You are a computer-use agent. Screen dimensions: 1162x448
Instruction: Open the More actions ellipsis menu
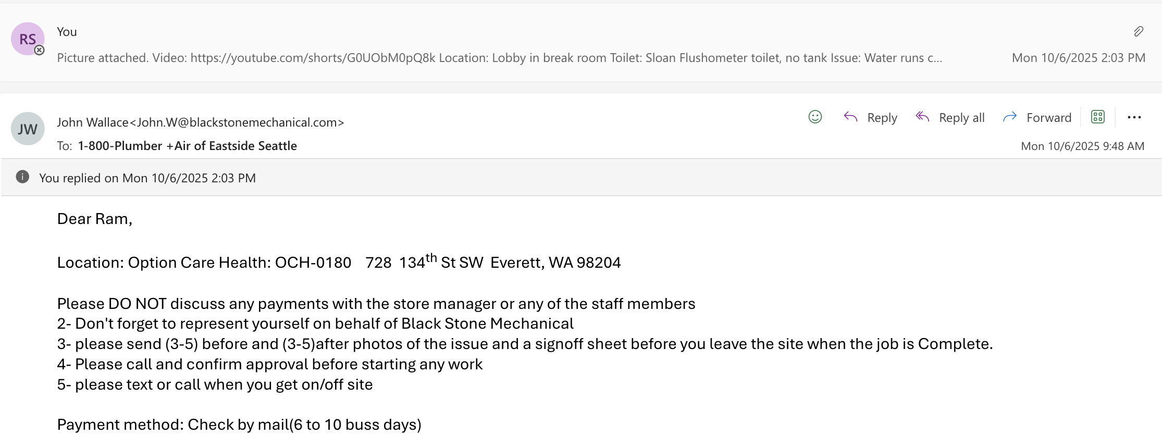click(x=1134, y=117)
